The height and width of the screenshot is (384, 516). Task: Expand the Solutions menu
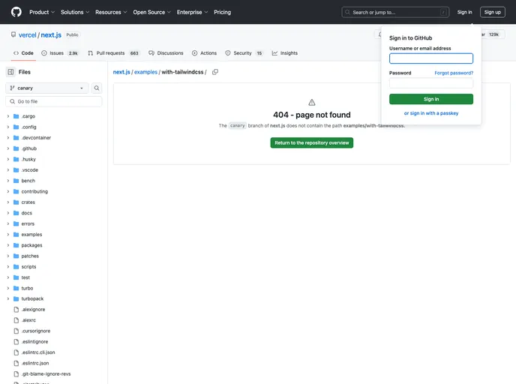pos(75,12)
